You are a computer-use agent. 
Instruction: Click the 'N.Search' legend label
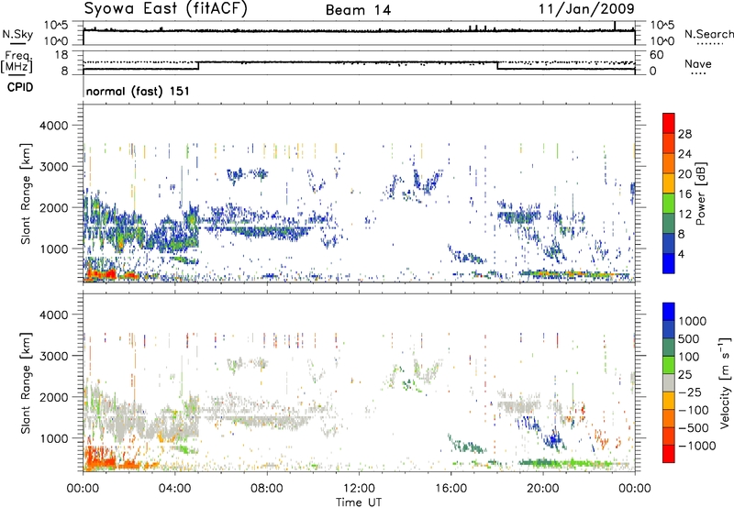(708, 34)
